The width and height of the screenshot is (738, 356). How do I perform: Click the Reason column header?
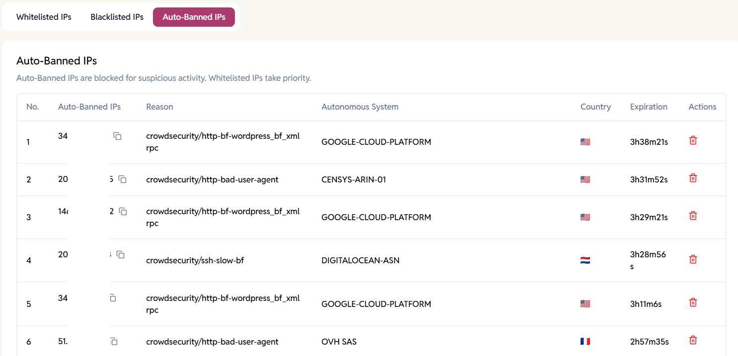pos(159,107)
